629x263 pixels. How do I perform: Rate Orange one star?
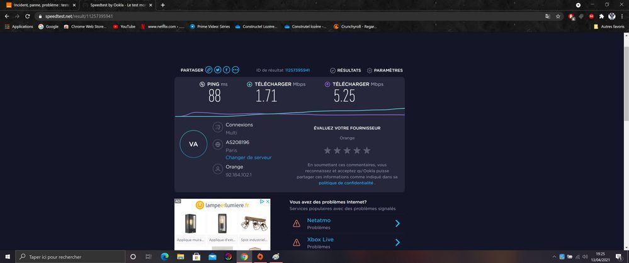(x=327, y=150)
